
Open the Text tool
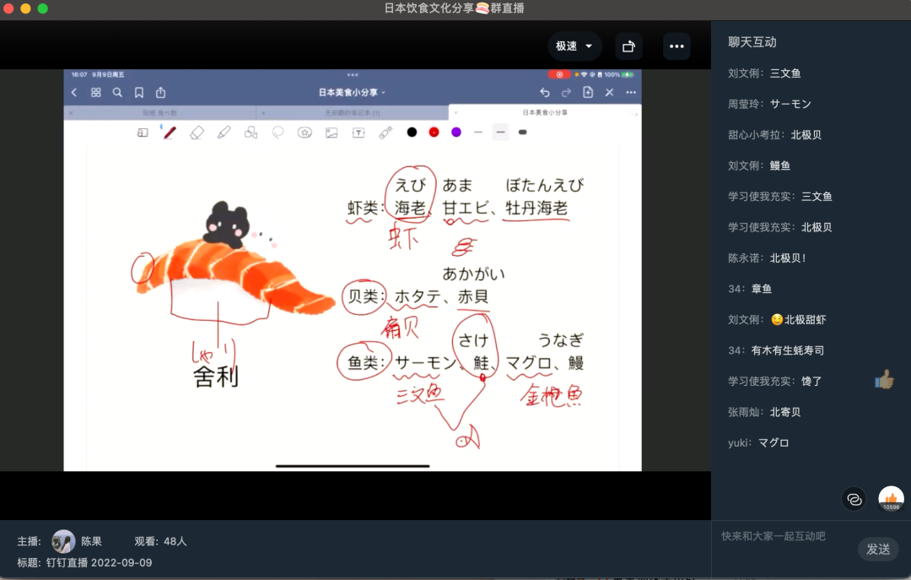pos(358,133)
